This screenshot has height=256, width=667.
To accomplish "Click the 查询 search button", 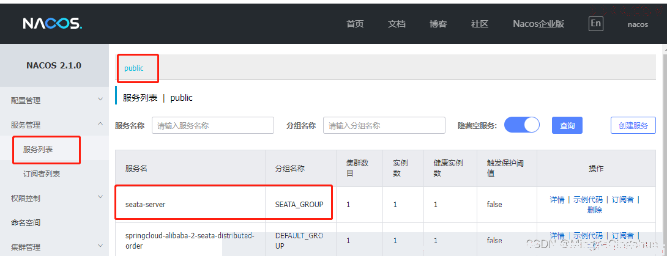I will coord(567,125).
